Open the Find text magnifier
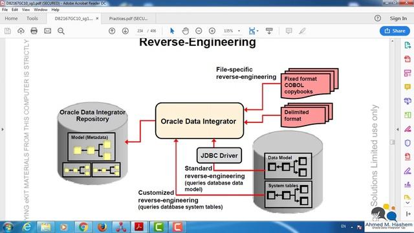This screenshot has height=233, width=414. click(61, 31)
